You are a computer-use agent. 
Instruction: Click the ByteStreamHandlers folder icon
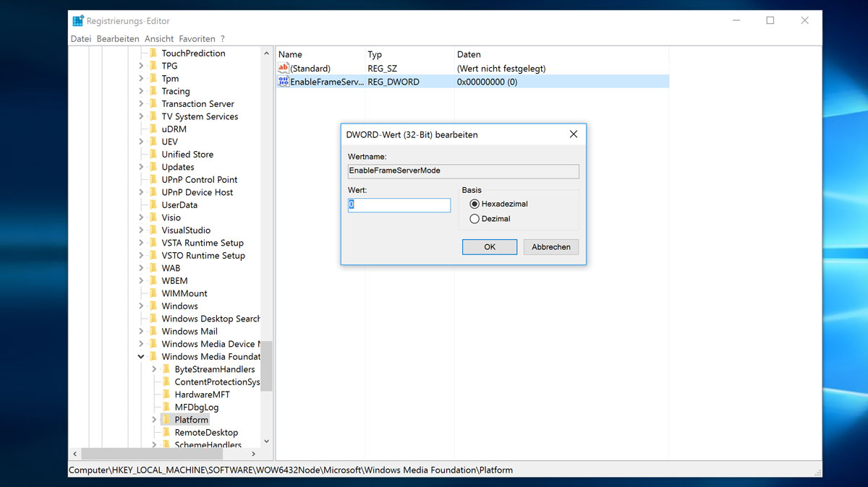coord(166,369)
